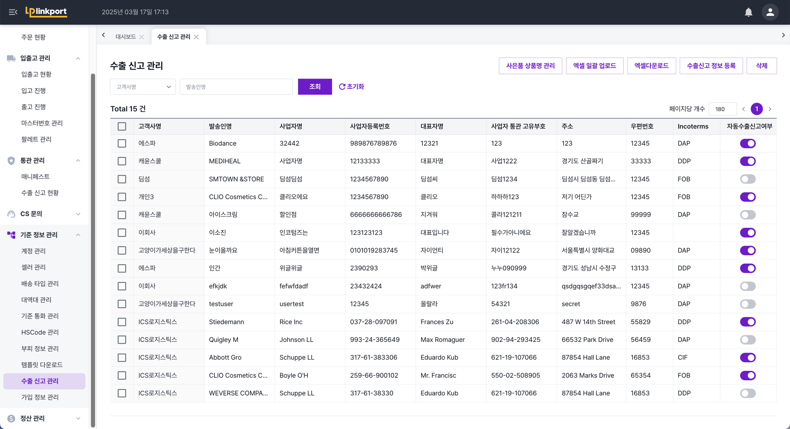
Task: Open 주문 현황 in the sidebar
Action: (34, 37)
